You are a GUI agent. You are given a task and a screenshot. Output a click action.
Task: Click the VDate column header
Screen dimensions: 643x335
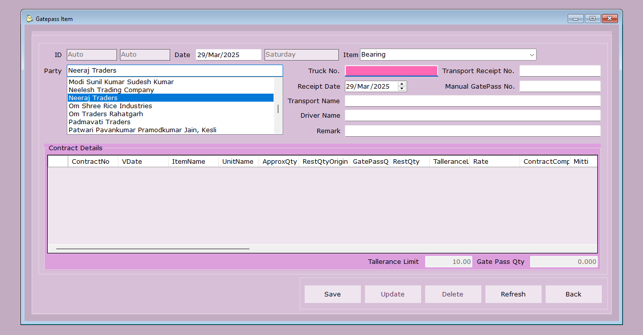pyautogui.click(x=143, y=161)
